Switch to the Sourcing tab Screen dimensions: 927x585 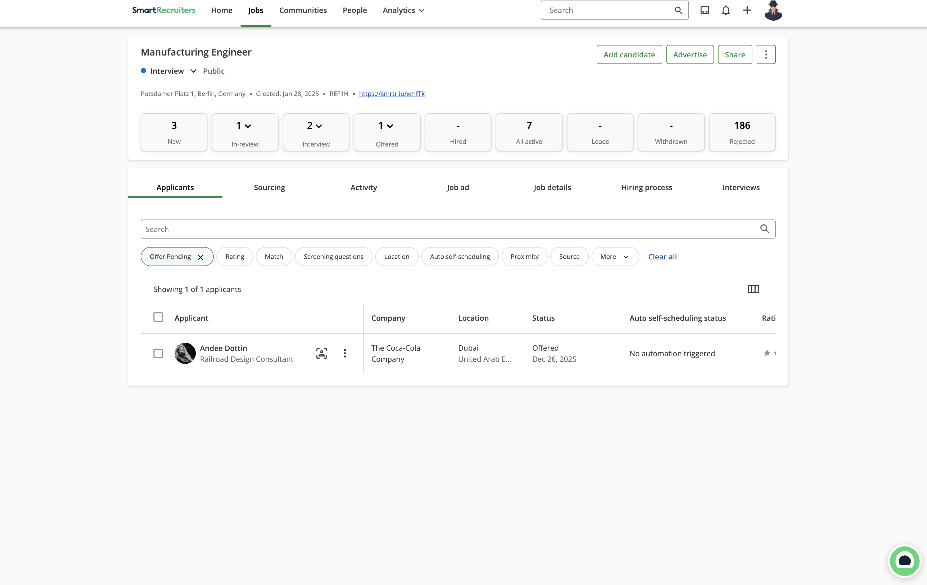click(269, 188)
